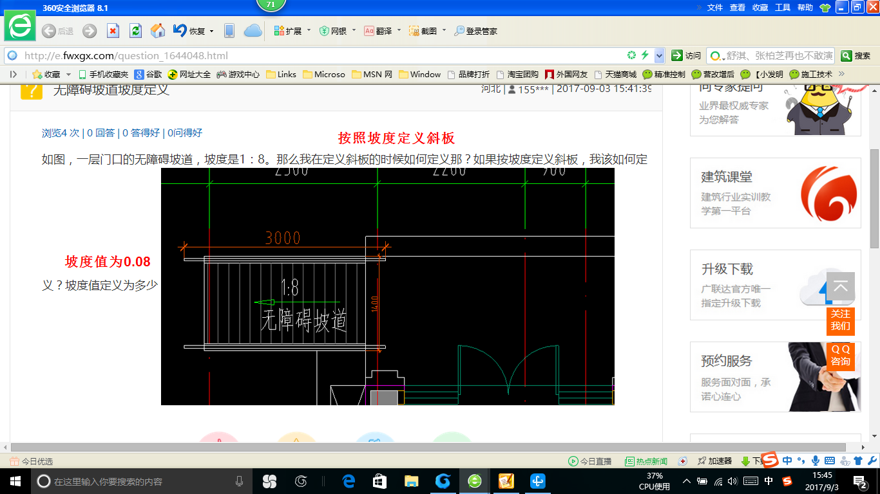Click the green compatibility mode icon in address bar
880x494 pixels.
(x=632, y=55)
